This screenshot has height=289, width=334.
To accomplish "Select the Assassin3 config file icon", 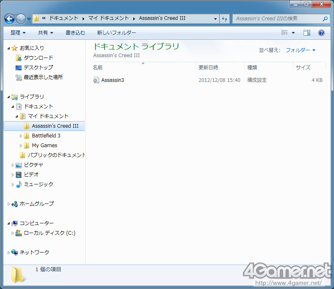I will [x=96, y=80].
